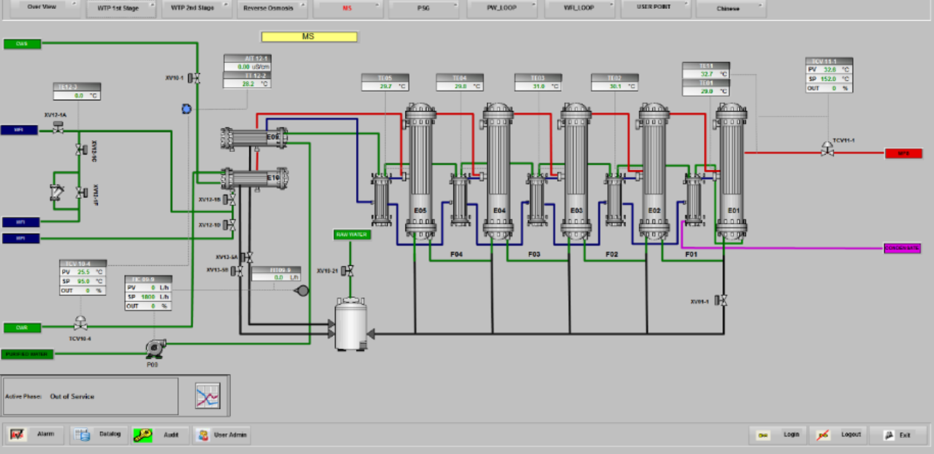The height and width of the screenshot is (454, 934).
Task: Toggle valve XV10-21 below Raw Water
Action: [348, 271]
